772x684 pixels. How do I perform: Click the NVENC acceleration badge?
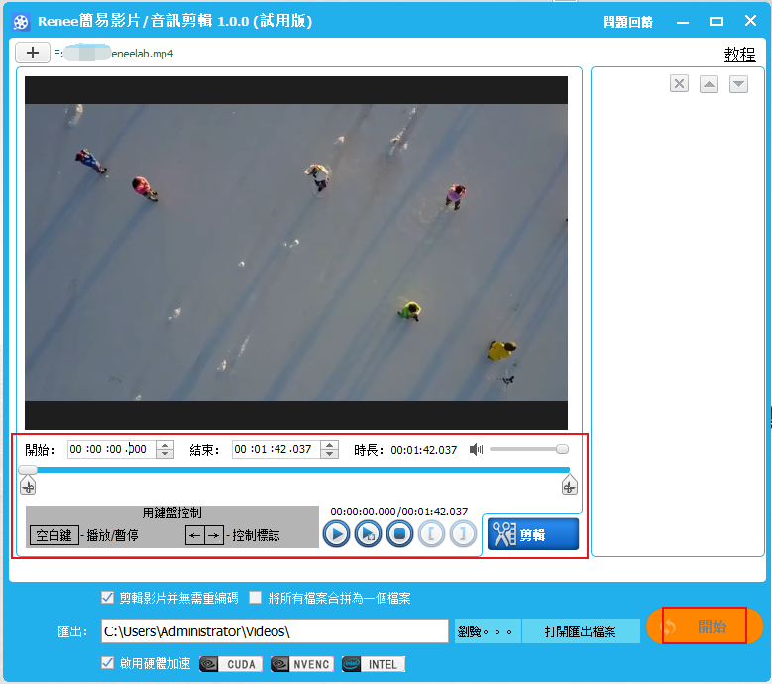coord(302,664)
